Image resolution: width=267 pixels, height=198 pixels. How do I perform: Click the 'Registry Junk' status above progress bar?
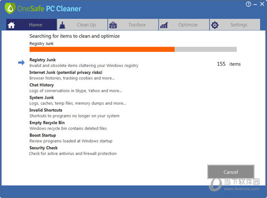click(x=42, y=44)
